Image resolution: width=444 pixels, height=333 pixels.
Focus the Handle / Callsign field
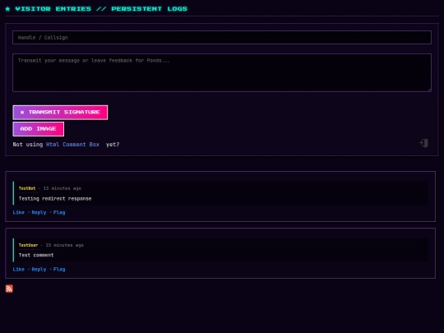(x=222, y=37)
